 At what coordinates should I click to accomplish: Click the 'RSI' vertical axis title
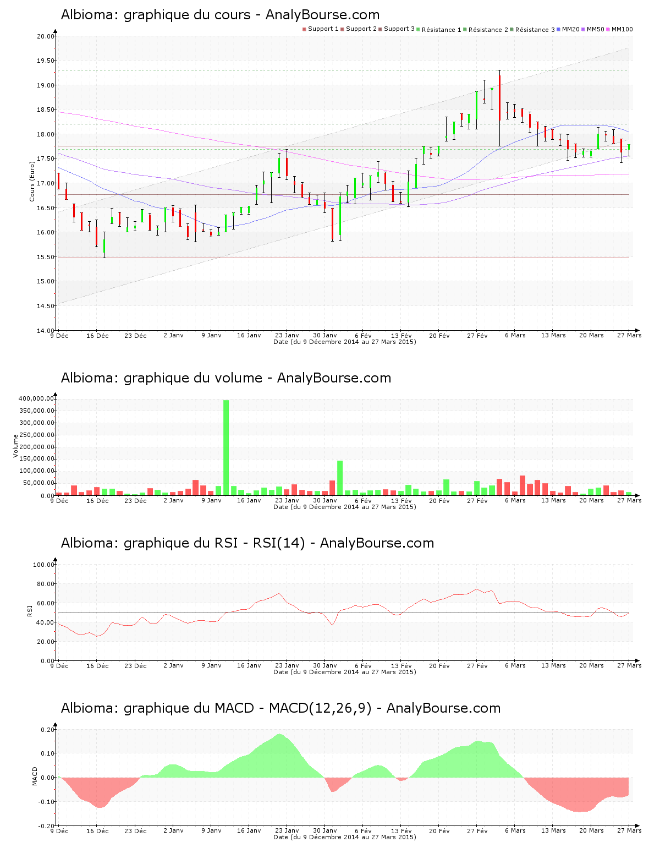click(30, 610)
